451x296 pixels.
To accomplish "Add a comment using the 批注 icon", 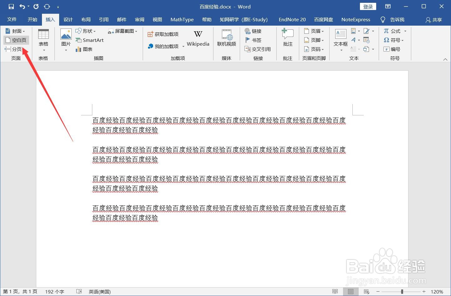I will coord(287,38).
